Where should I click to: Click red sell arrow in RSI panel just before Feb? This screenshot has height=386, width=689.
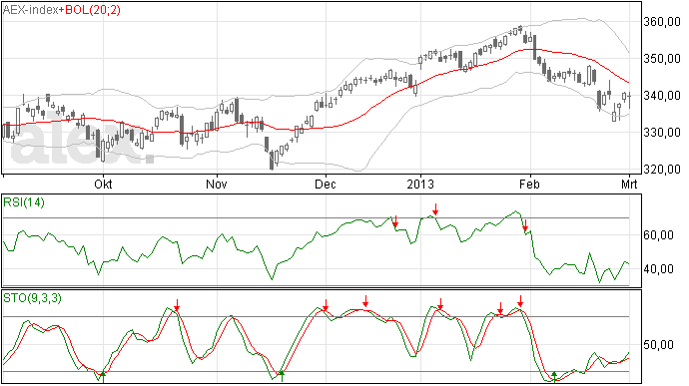[x=525, y=225]
